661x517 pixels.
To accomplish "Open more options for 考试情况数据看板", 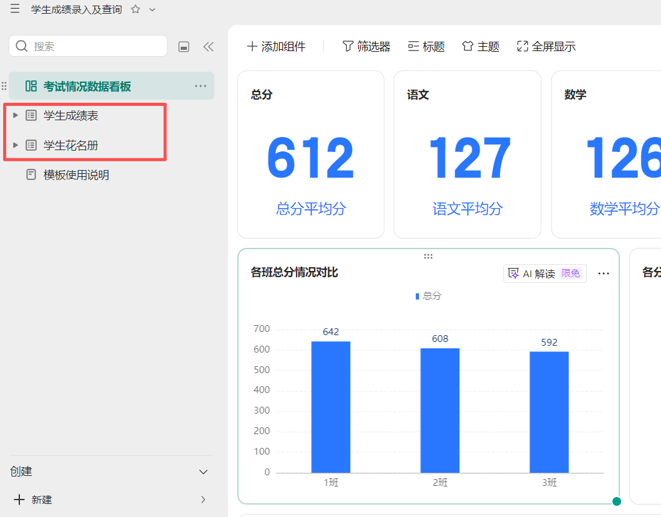I will pyautogui.click(x=200, y=86).
